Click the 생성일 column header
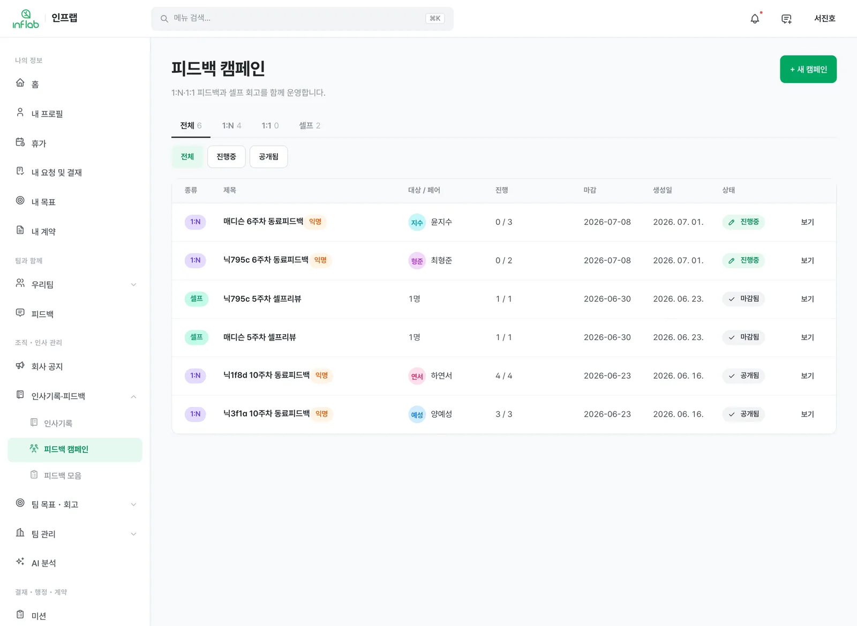Viewport: 857px width, 626px height. pos(663,190)
